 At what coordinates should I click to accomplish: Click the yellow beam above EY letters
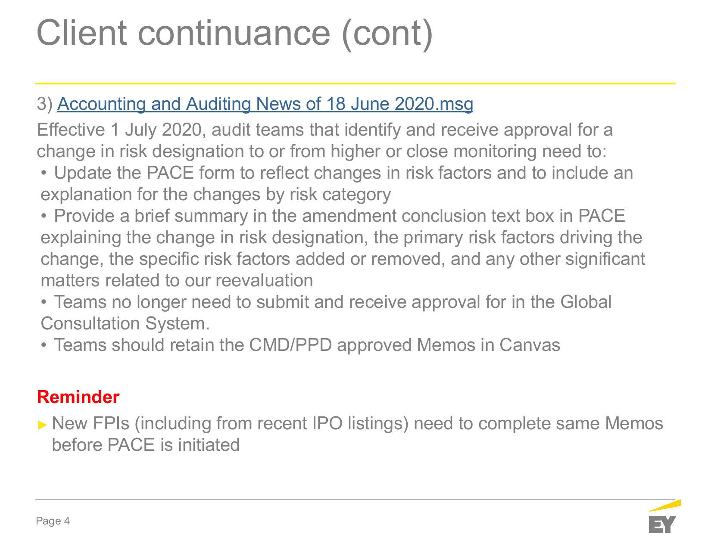[x=664, y=506]
